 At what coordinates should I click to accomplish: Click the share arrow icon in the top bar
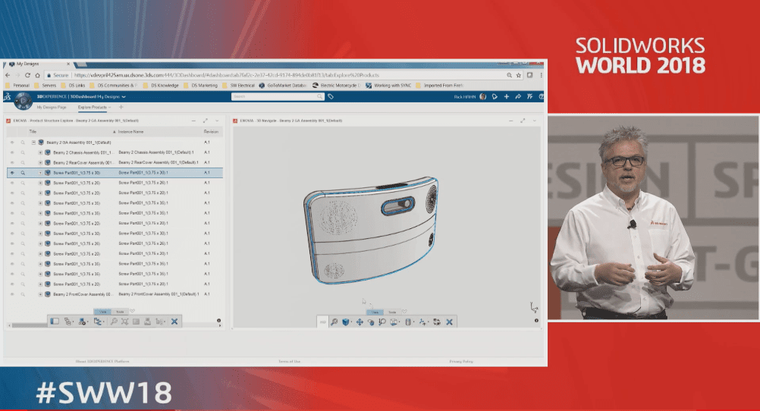point(518,97)
